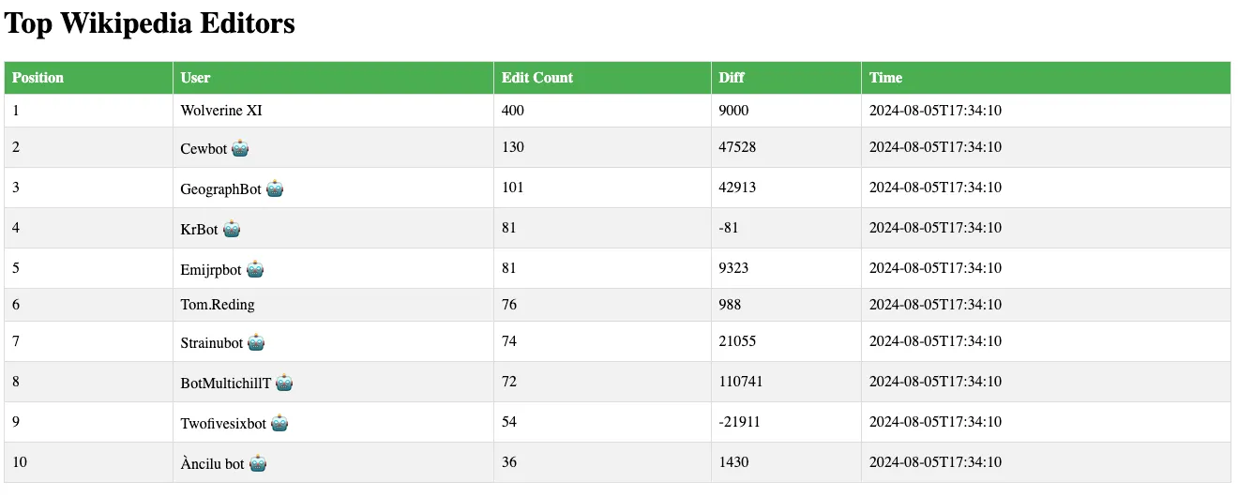Click the robot icon beside Àncilu bot
The image size is (1238, 497).
258,463
